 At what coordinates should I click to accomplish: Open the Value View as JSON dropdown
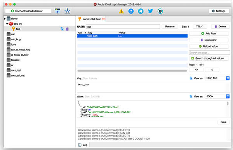click(x=217, y=96)
